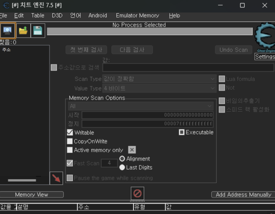Click 첫 번째 검사 first scan button
Viewport: 275px width, 214px height.
86,50
